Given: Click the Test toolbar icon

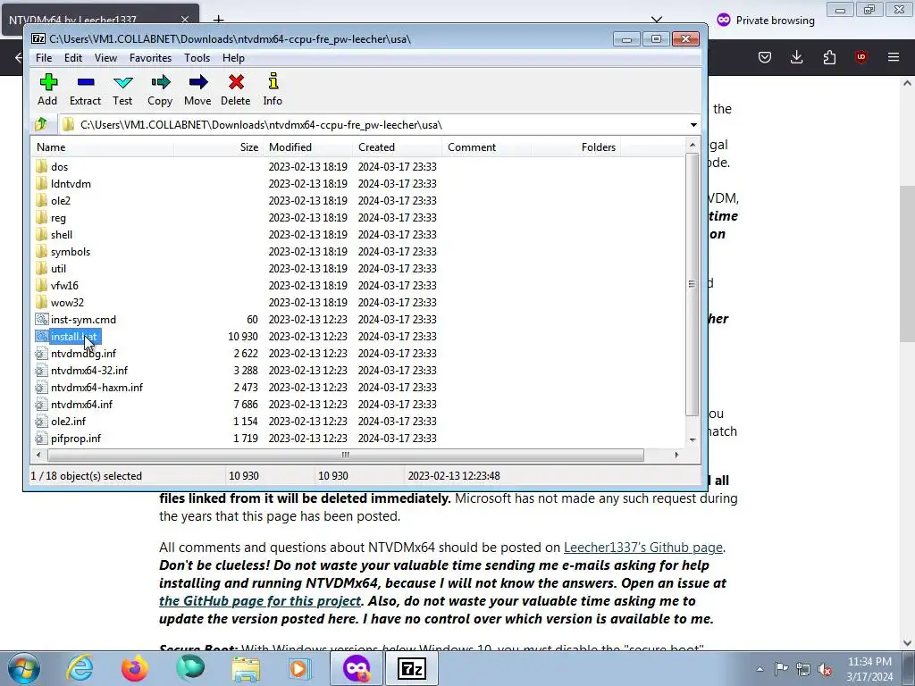Looking at the screenshot, I should pyautogui.click(x=122, y=82).
